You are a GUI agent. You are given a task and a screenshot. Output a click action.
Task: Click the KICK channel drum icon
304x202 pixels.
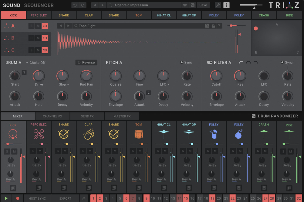[x=13, y=134]
